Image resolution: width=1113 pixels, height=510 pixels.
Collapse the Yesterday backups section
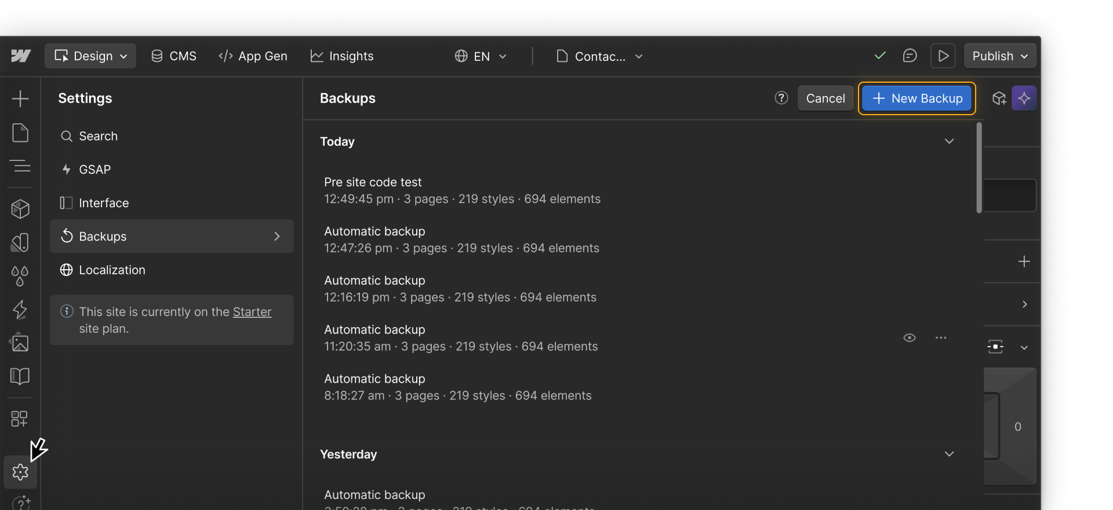pos(949,454)
